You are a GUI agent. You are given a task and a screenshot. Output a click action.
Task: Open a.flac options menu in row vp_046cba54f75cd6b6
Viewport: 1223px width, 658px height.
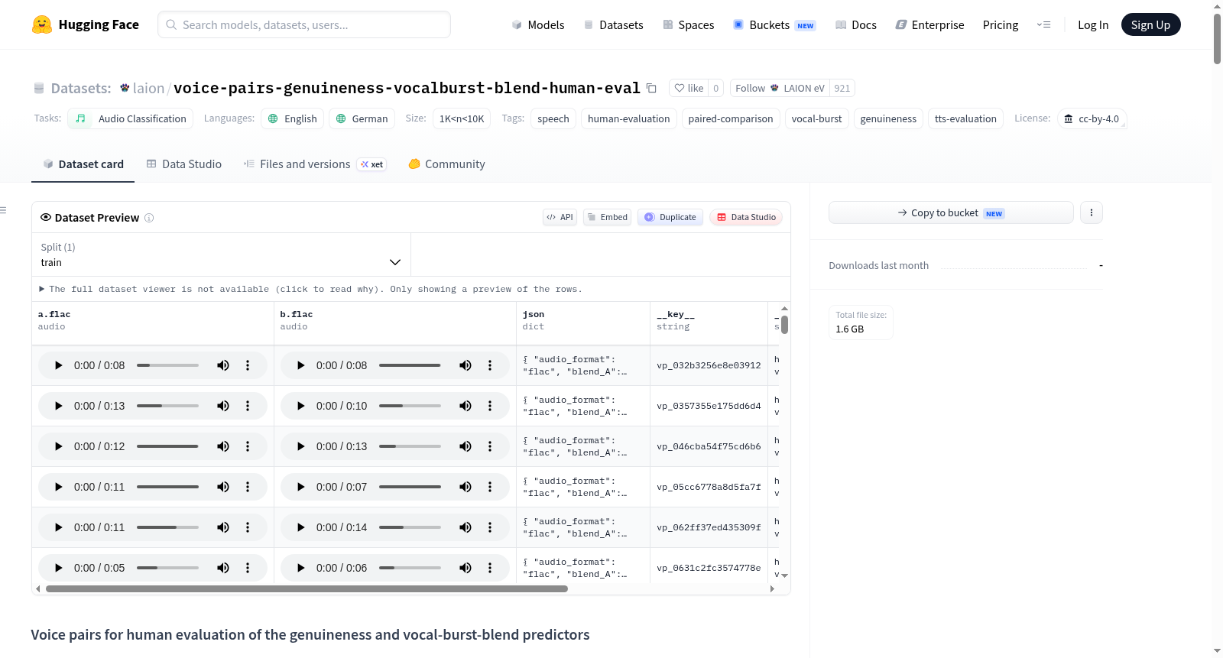point(248,446)
